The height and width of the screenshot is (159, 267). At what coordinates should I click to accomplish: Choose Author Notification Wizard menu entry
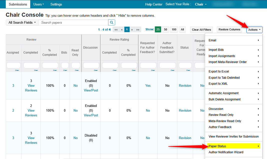point(226,152)
